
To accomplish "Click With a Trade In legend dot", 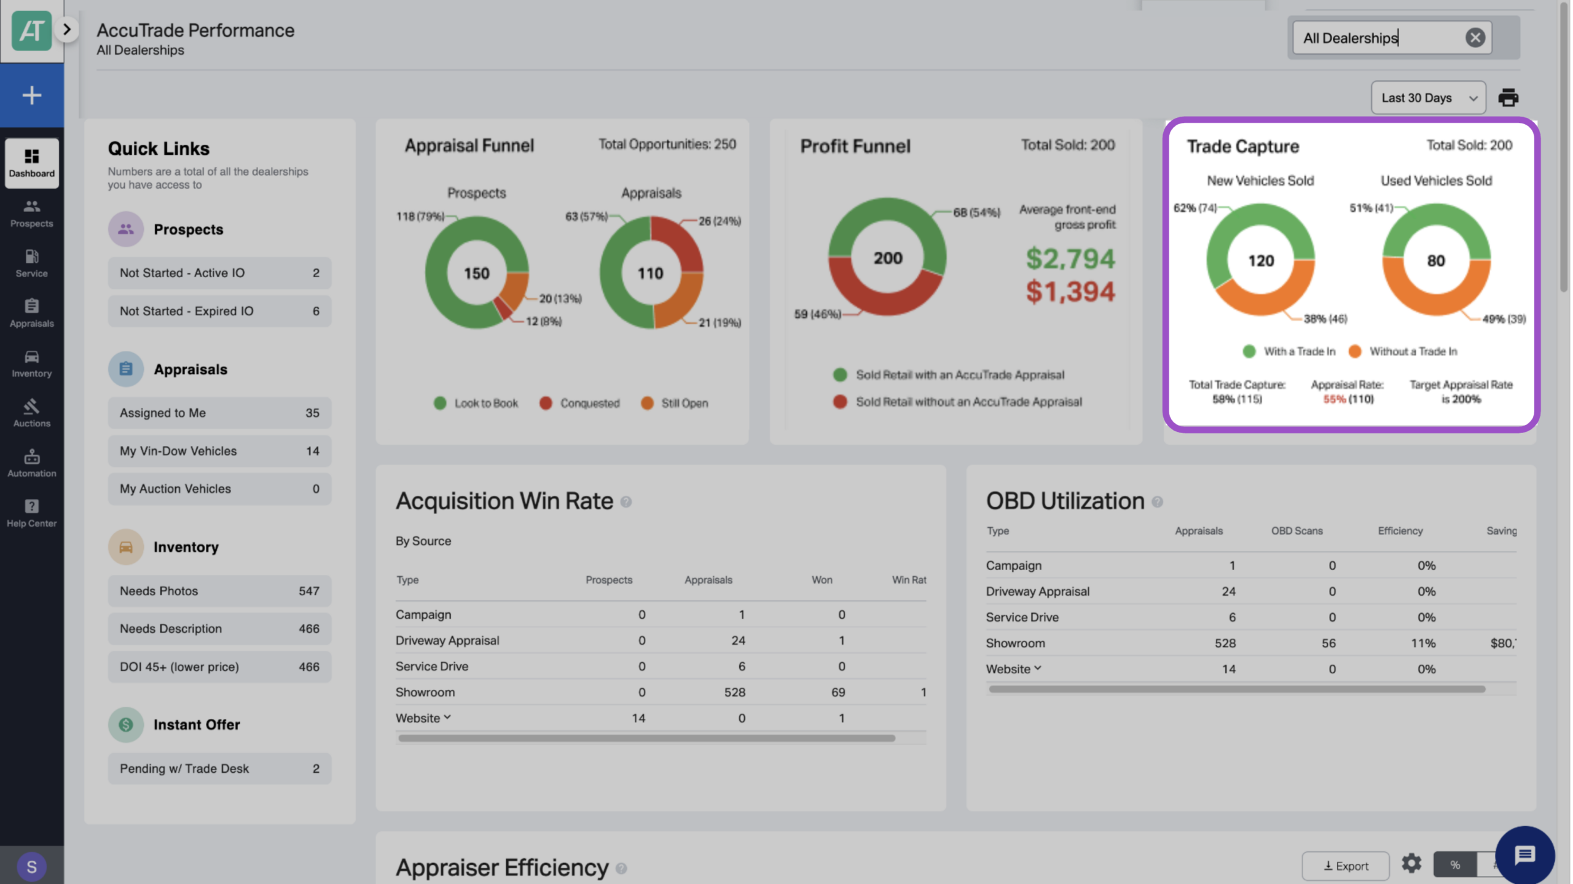I will (1249, 351).
